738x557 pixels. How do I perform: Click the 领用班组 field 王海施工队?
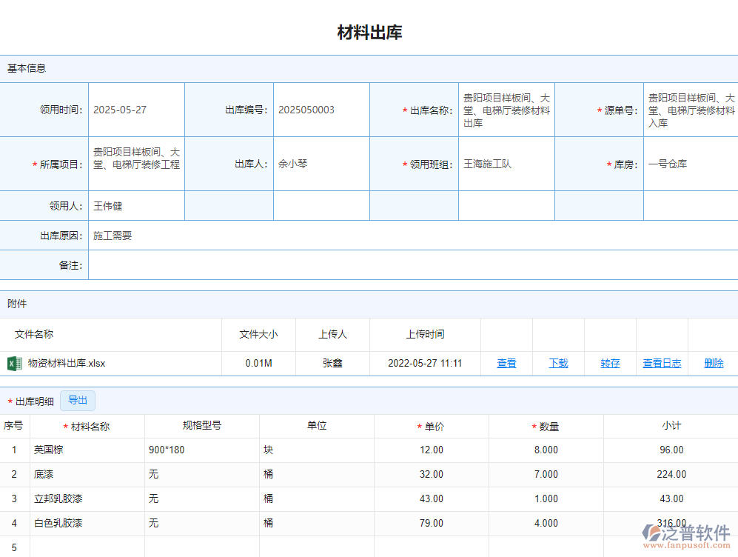(506, 164)
